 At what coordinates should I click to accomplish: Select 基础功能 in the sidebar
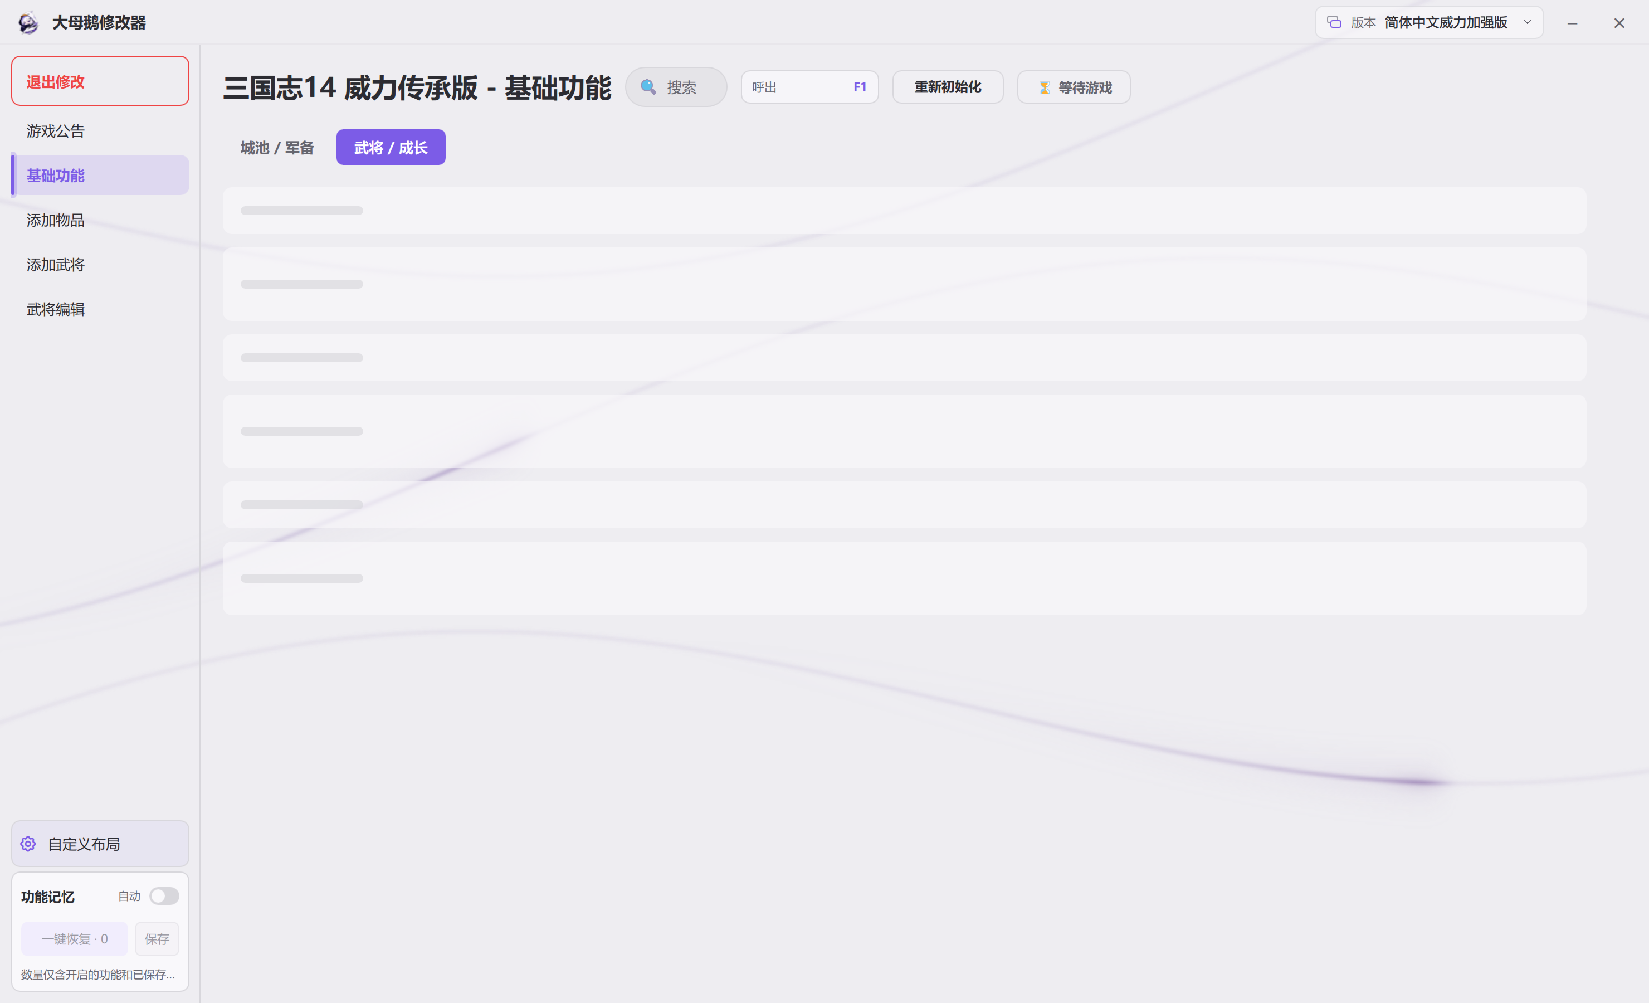[x=100, y=176]
